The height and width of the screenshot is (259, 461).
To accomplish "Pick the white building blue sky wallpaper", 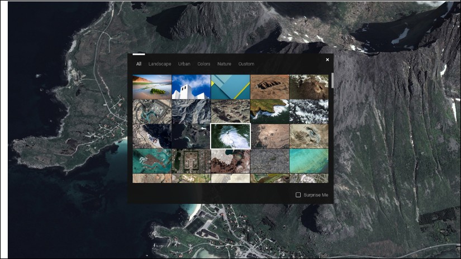I will point(191,87).
